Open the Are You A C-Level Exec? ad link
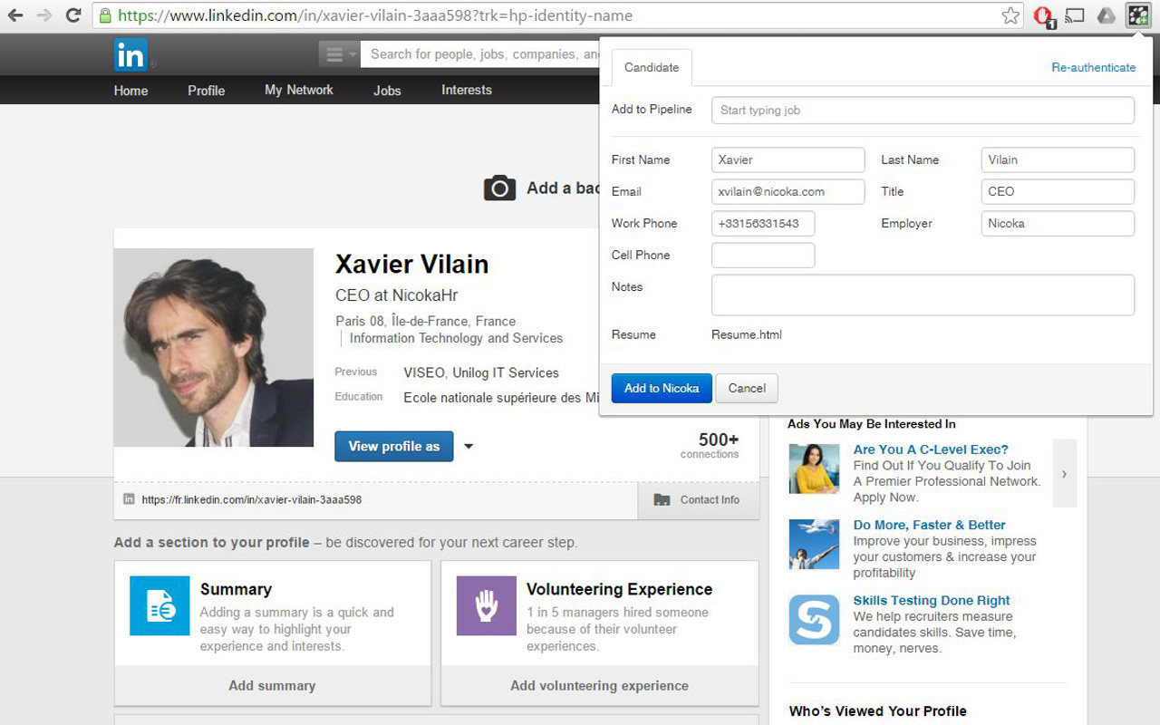This screenshot has width=1160, height=725. point(931,449)
